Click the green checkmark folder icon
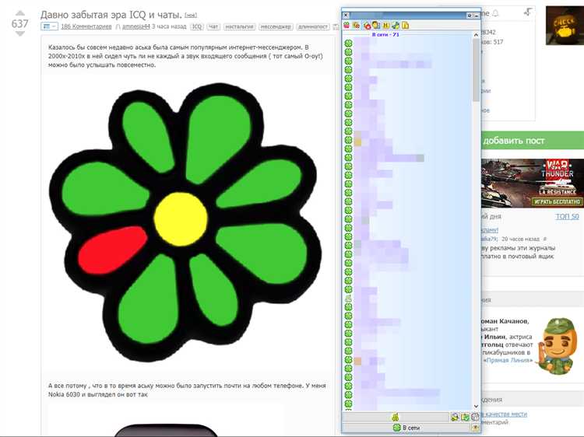Screen dimensions: 584x437 (x=465, y=417)
